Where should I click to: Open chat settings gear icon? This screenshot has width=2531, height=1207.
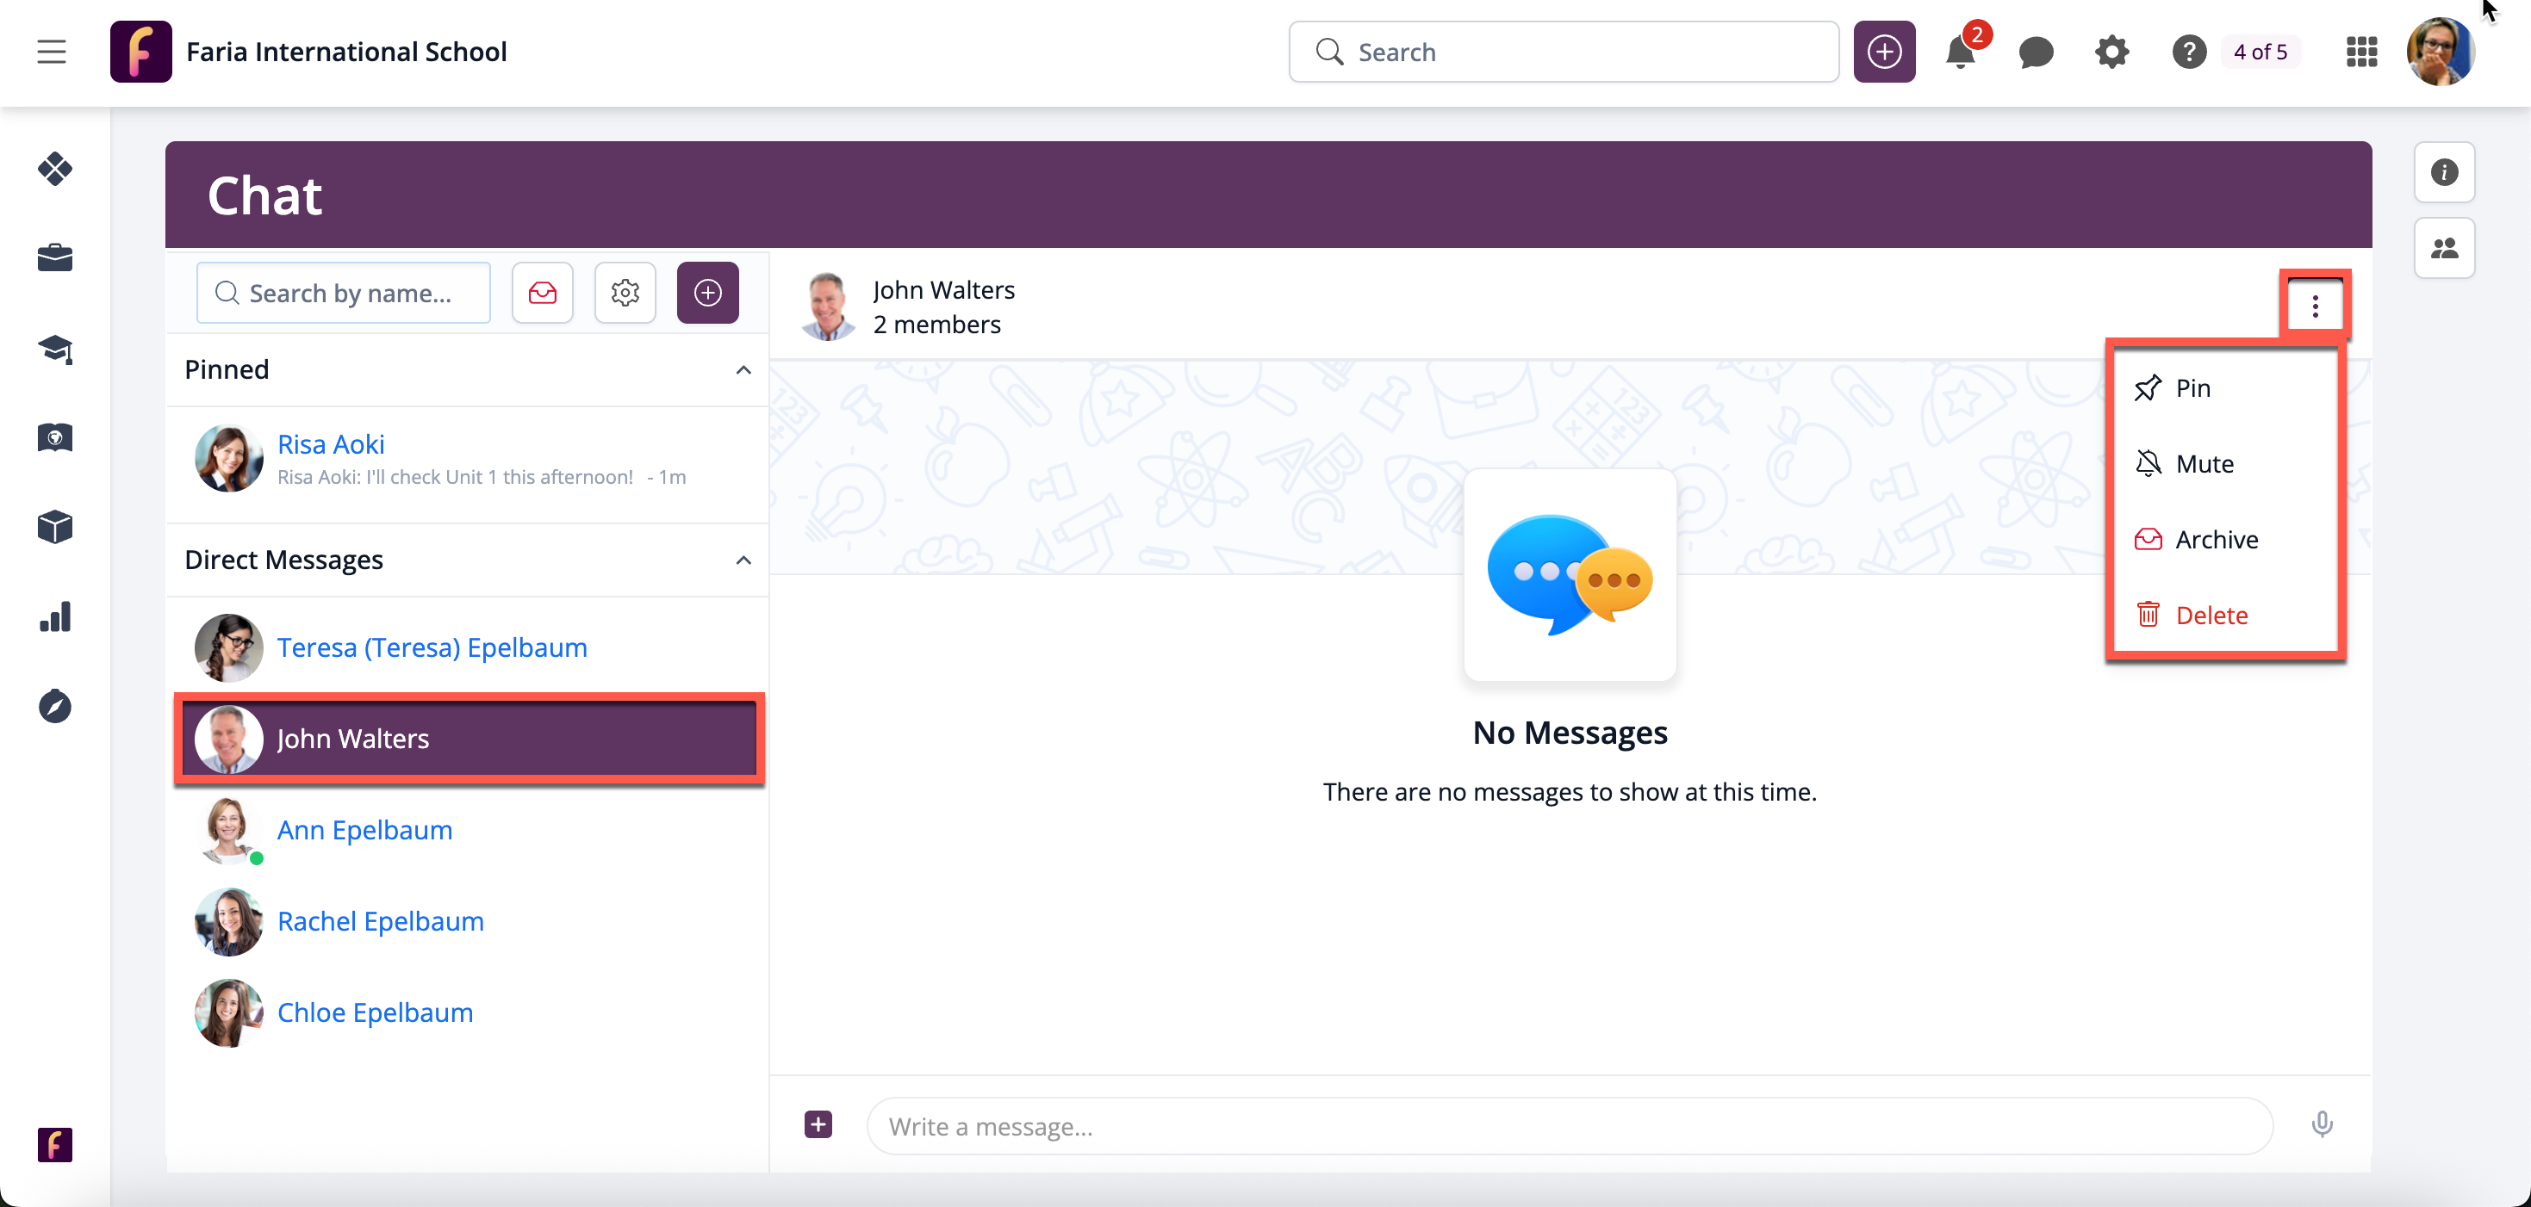(x=625, y=293)
